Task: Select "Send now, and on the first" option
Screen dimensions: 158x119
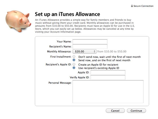Action: pos(74,60)
